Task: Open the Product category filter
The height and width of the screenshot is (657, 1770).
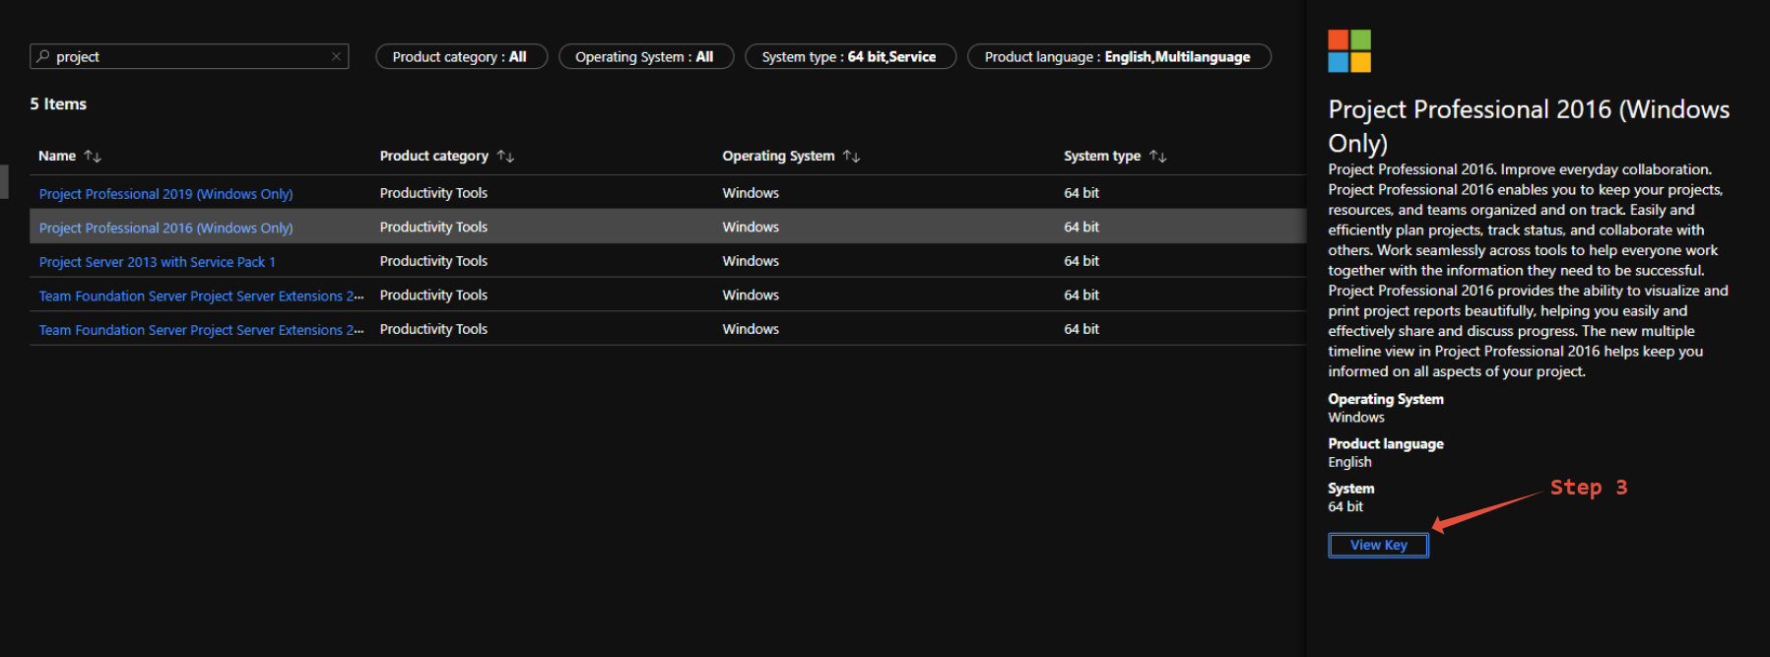Action: click(x=461, y=57)
